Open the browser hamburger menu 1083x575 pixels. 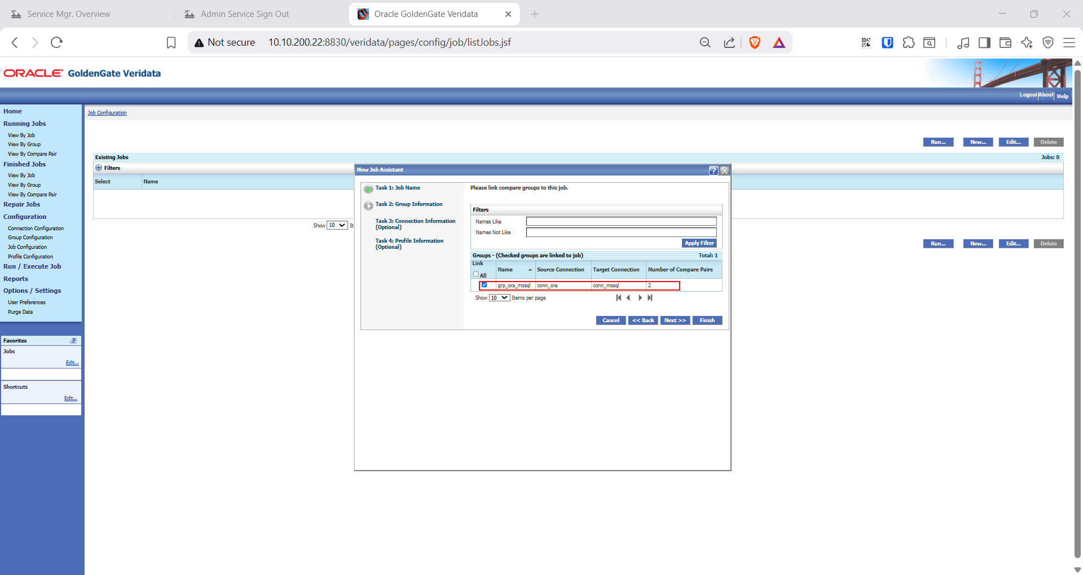1069,42
